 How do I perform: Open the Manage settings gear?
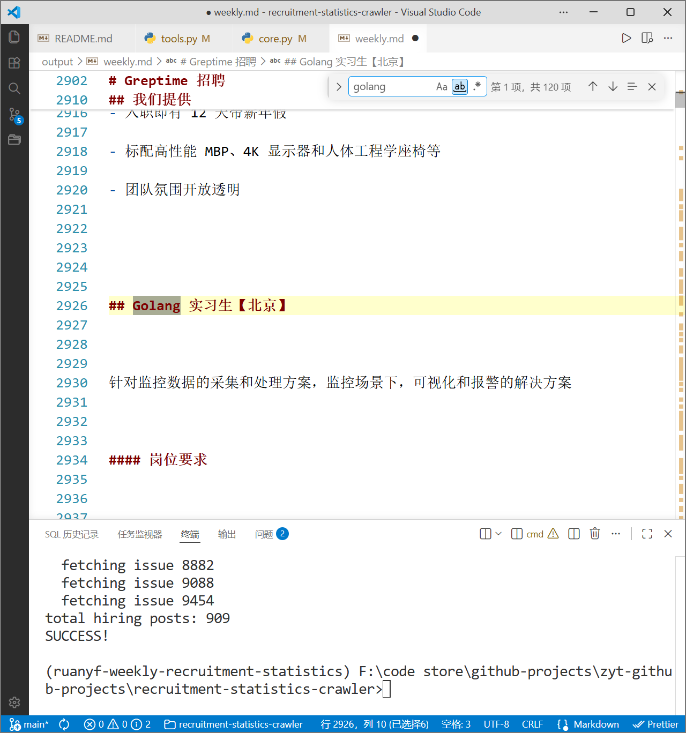(x=14, y=702)
